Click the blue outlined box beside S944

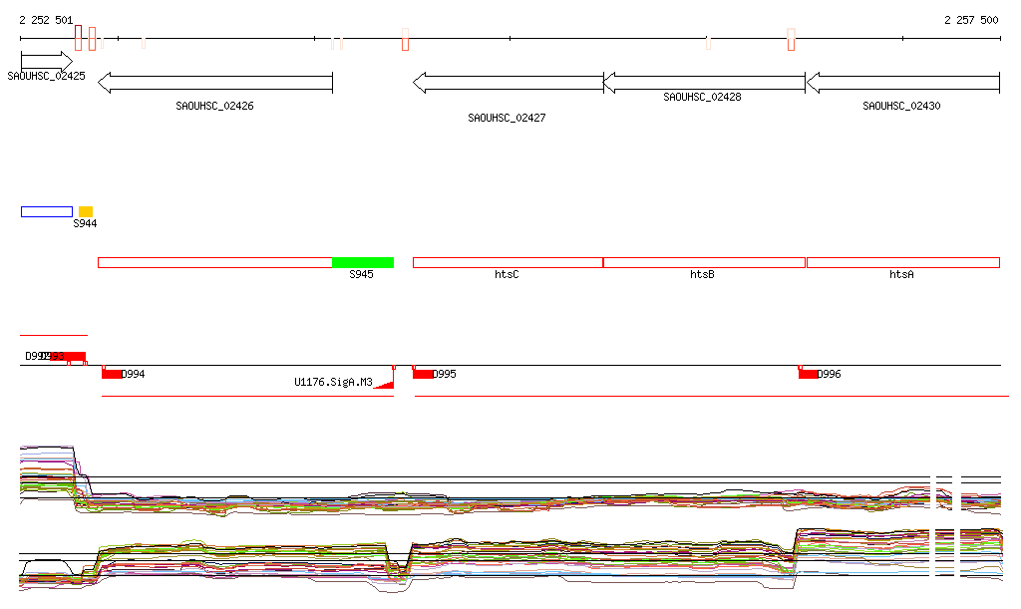tap(47, 211)
